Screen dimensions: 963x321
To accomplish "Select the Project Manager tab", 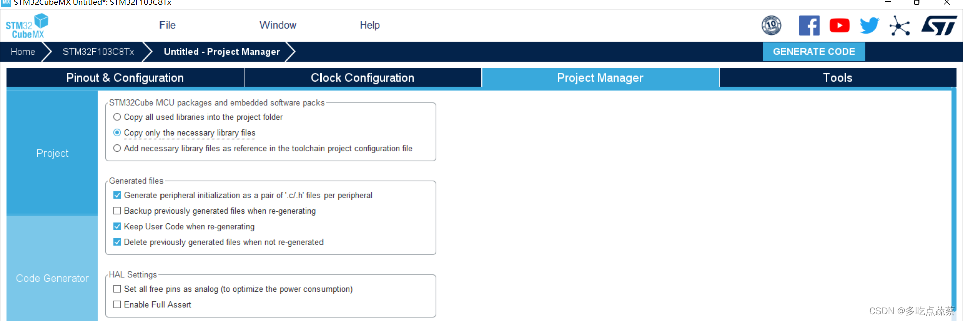I will 600,78.
